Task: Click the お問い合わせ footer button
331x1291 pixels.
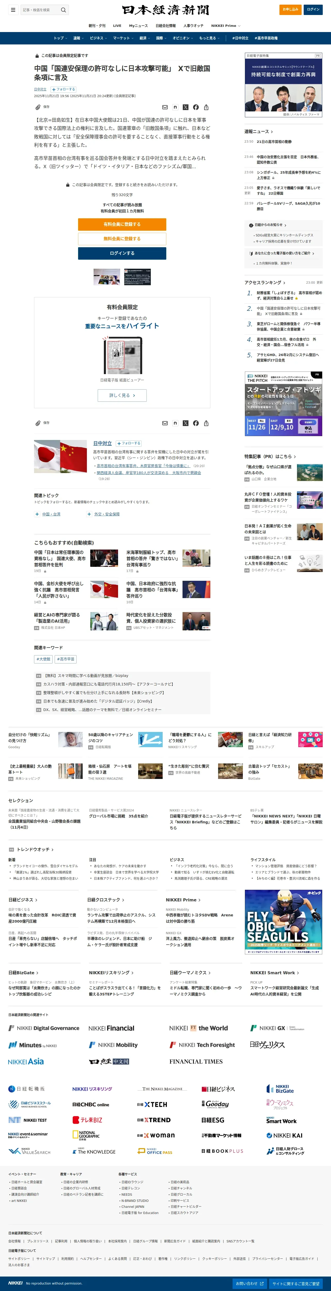Action: 250,1283
